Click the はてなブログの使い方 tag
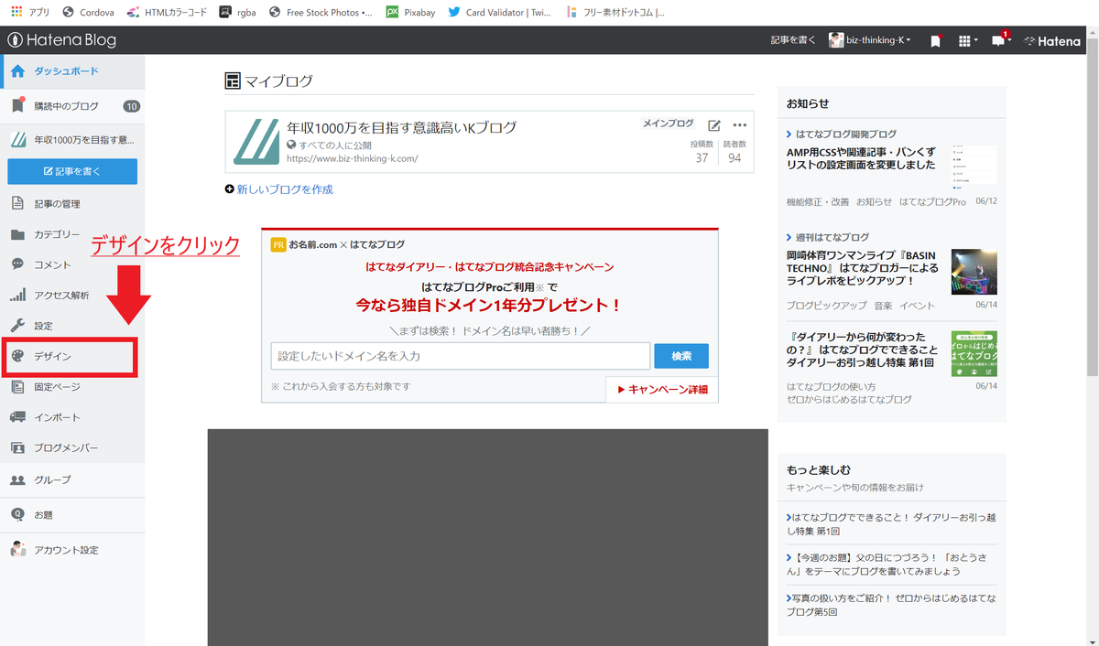The height and width of the screenshot is (646, 1099). coord(831,386)
